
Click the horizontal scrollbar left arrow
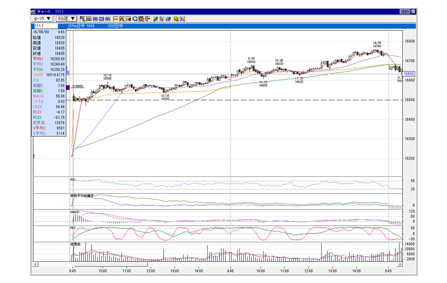tap(35, 264)
